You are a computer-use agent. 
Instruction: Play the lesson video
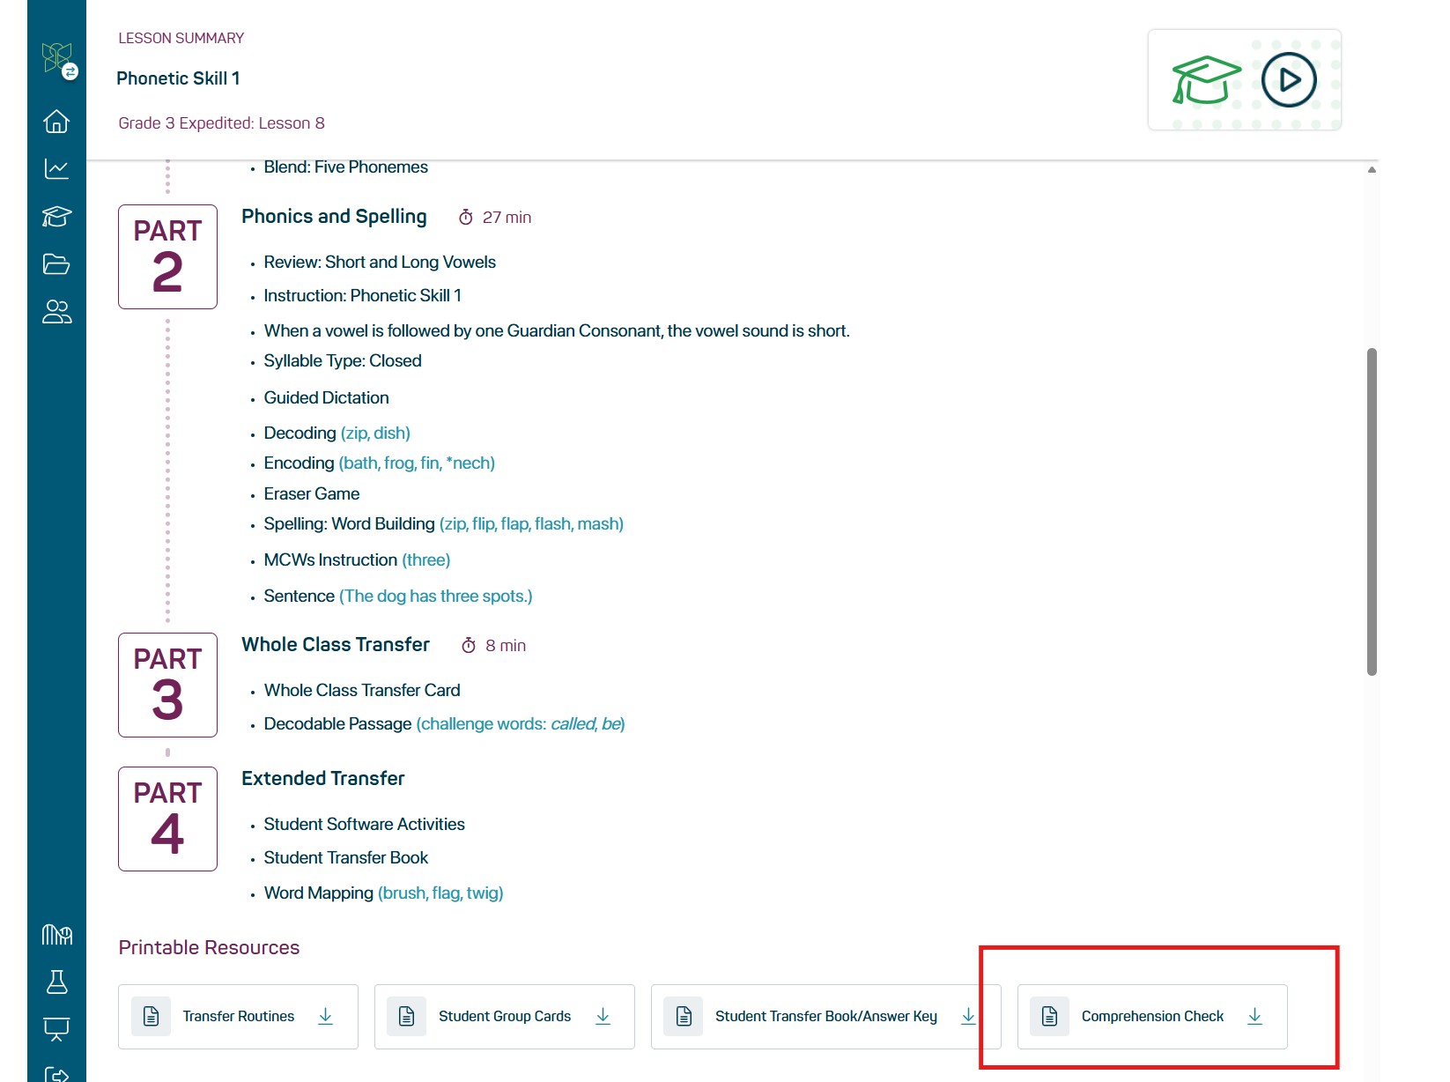(x=1288, y=80)
